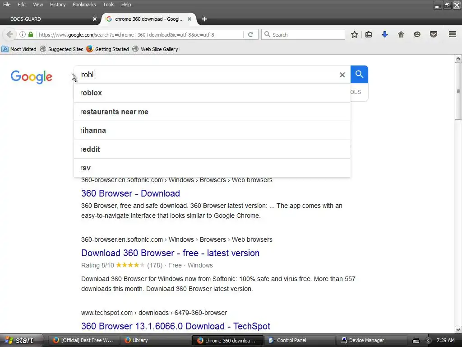Screen dimensions: 462x347
Task: Click the page scrollbar up arrow
Action: 458,58
